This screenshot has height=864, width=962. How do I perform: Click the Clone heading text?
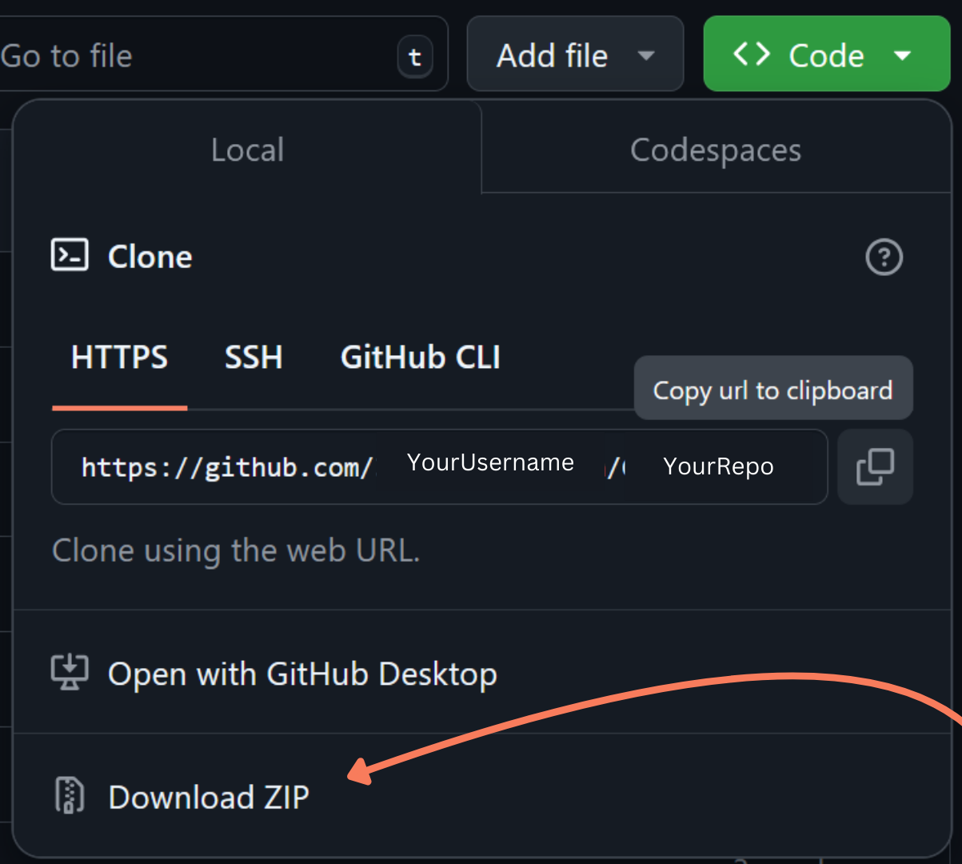click(150, 257)
